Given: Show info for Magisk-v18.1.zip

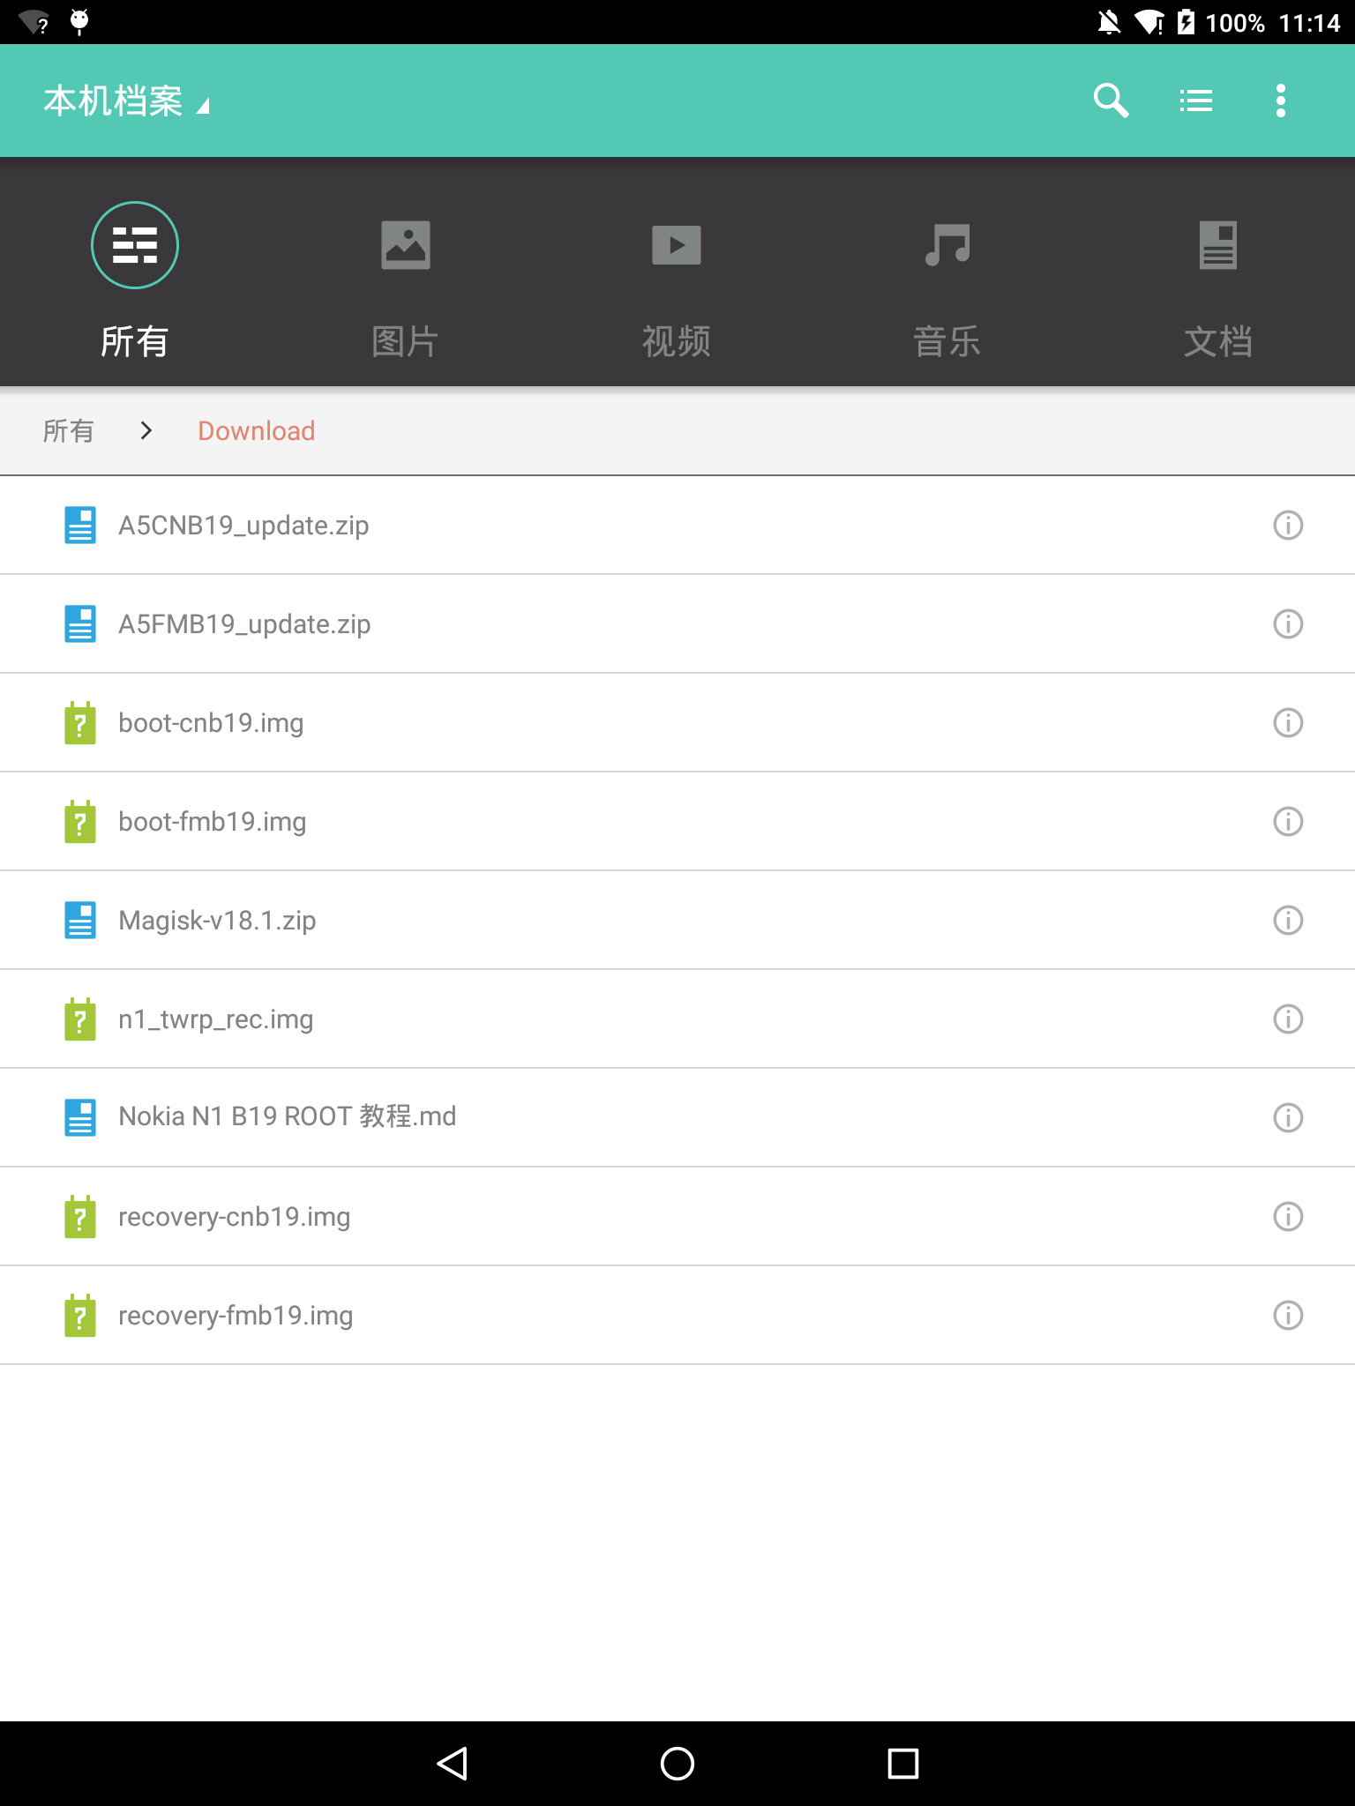Looking at the screenshot, I should [1288, 921].
